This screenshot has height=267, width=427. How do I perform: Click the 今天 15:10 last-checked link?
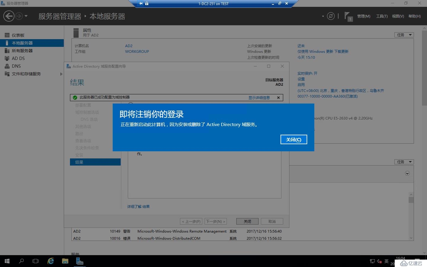tap(306, 58)
